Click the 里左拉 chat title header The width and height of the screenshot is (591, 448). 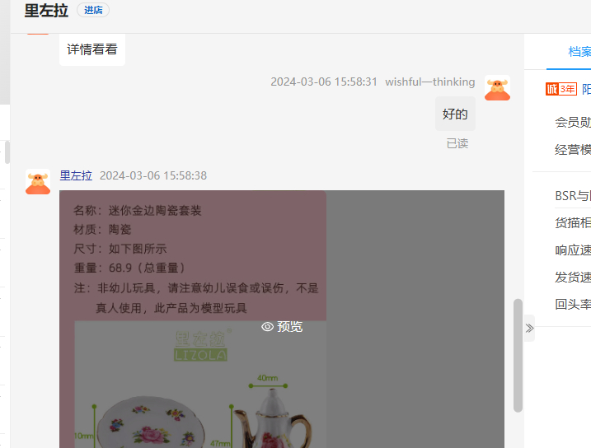point(46,10)
